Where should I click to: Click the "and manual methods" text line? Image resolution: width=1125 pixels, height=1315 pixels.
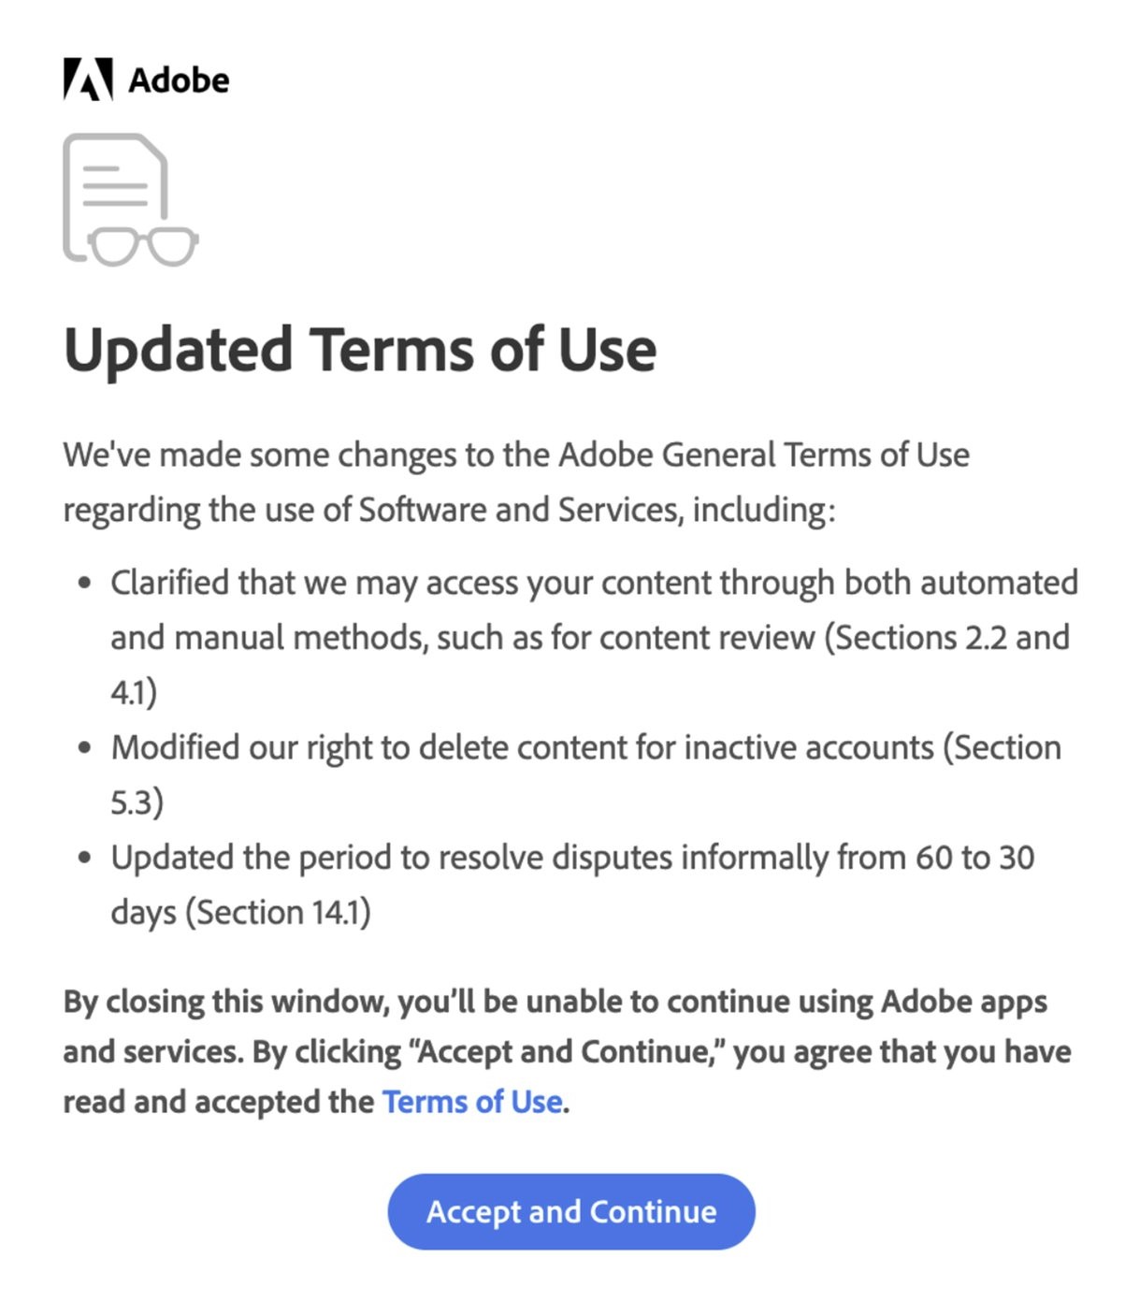(x=590, y=638)
